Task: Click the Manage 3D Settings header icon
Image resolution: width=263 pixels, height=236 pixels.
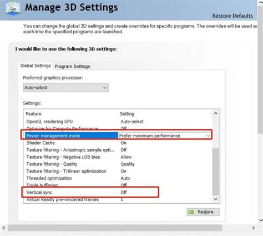Action: click(13, 8)
